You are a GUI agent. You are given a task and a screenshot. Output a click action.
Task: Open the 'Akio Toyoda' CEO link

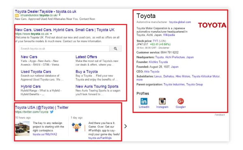(151, 71)
